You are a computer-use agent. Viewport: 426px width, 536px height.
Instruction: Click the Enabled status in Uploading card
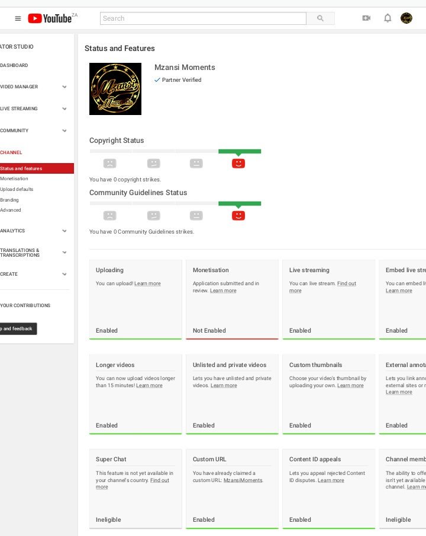(x=106, y=331)
